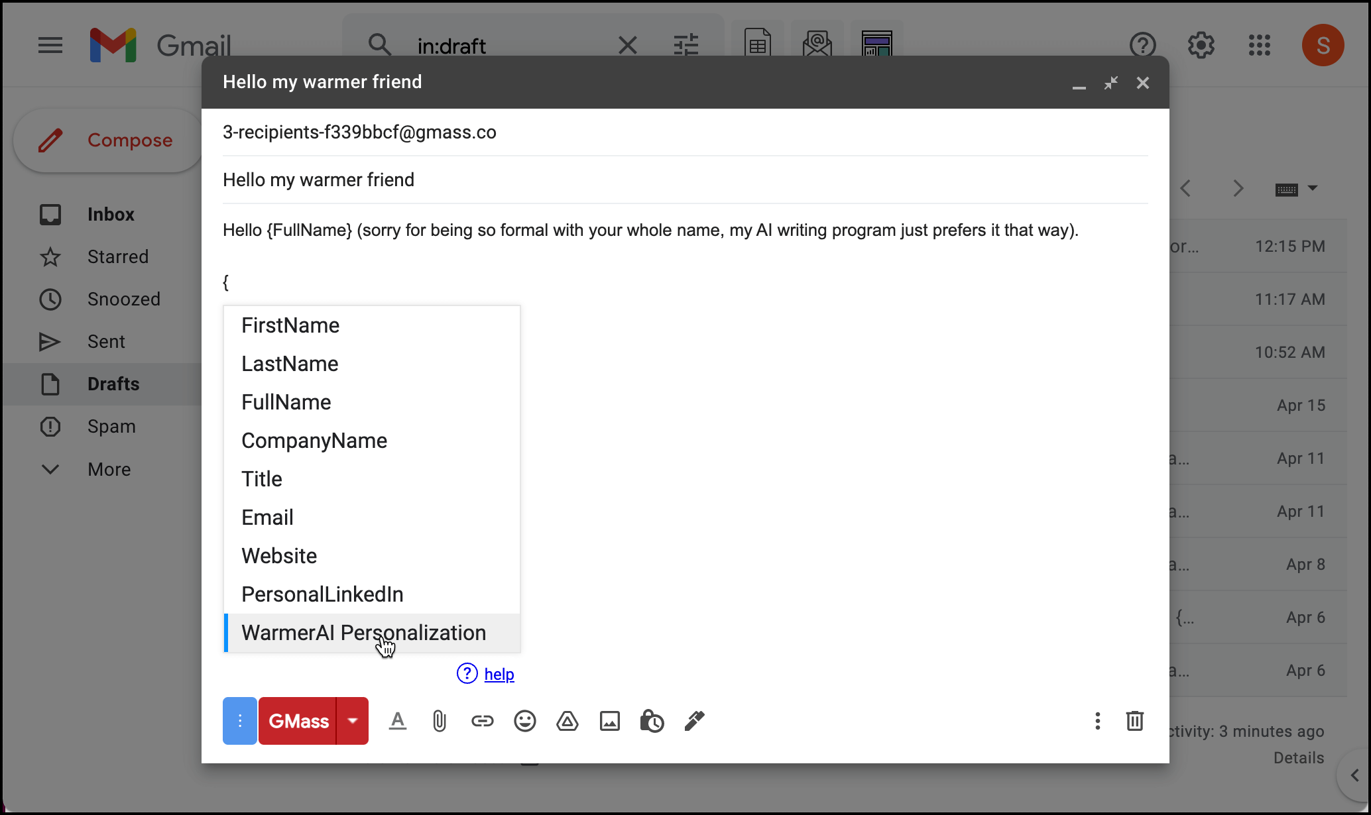Viewport: 1371px width, 815px height.
Task: Open GMass campaign dashboard icon
Action: pyautogui.click(x=877, y=44)
